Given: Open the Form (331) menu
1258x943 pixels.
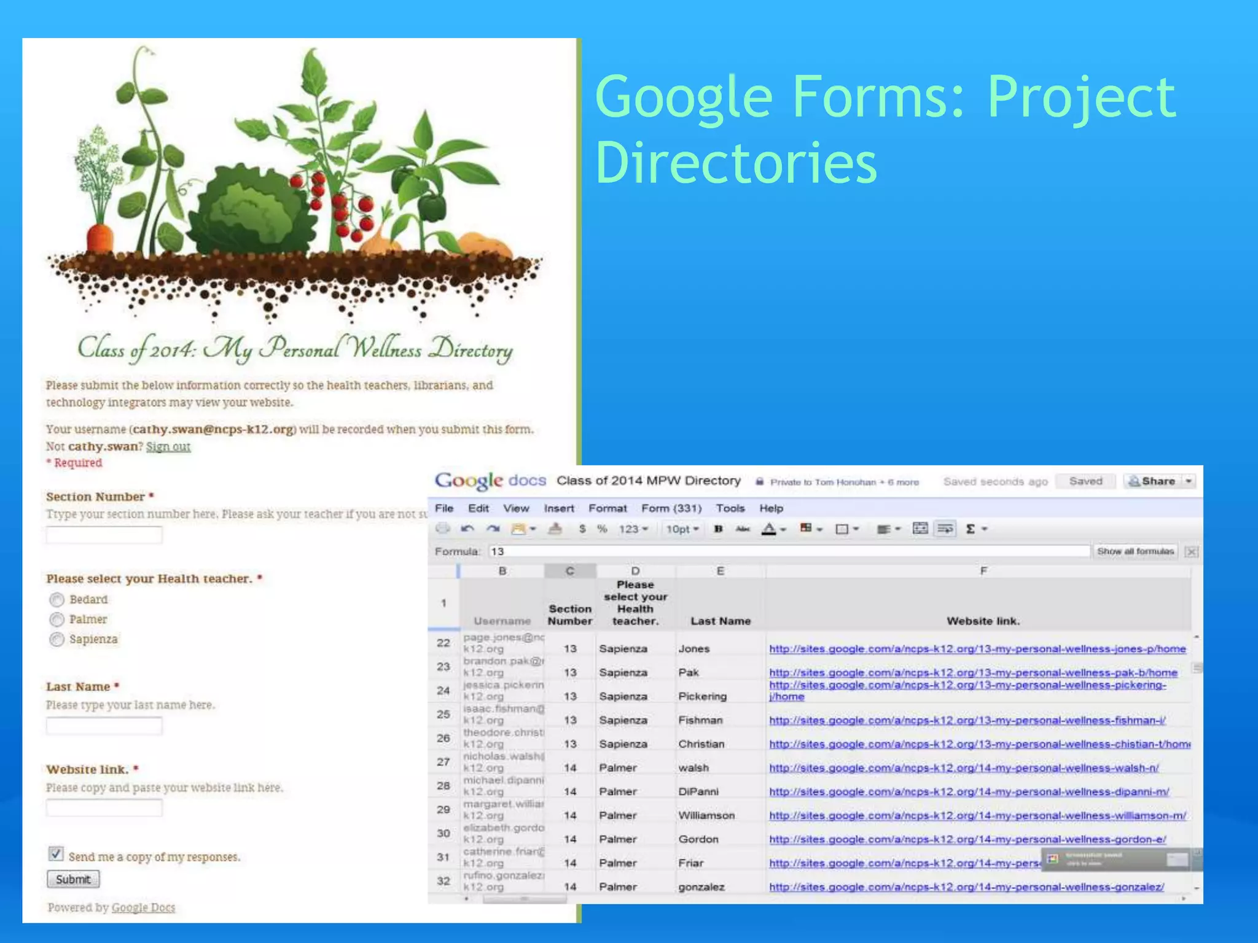Looking at the screenshot, I should [671, 508].
